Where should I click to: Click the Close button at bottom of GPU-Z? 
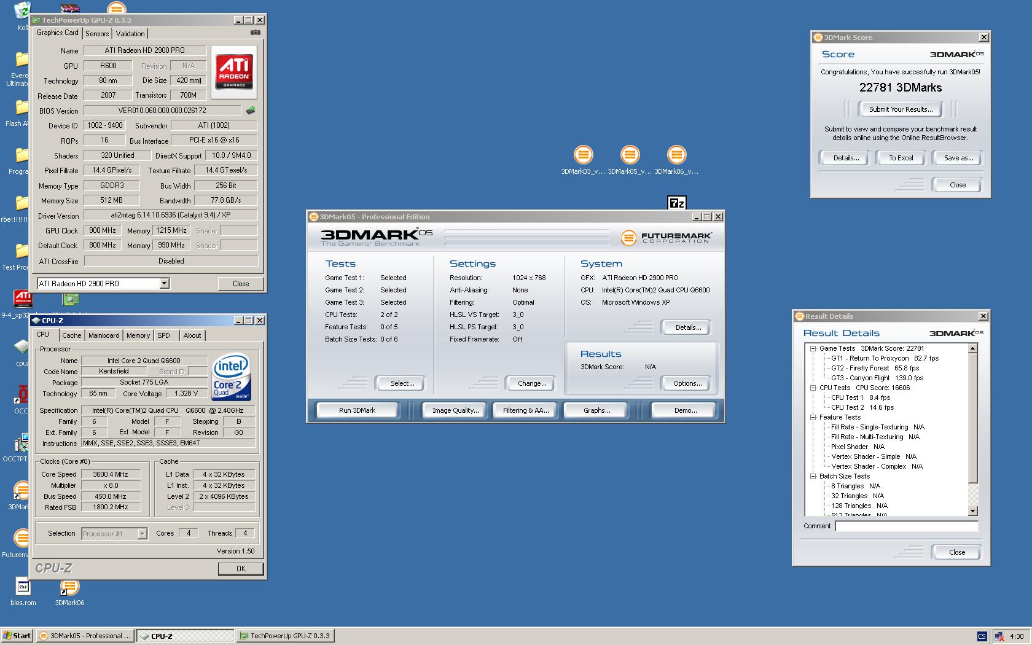click(241, 284)
